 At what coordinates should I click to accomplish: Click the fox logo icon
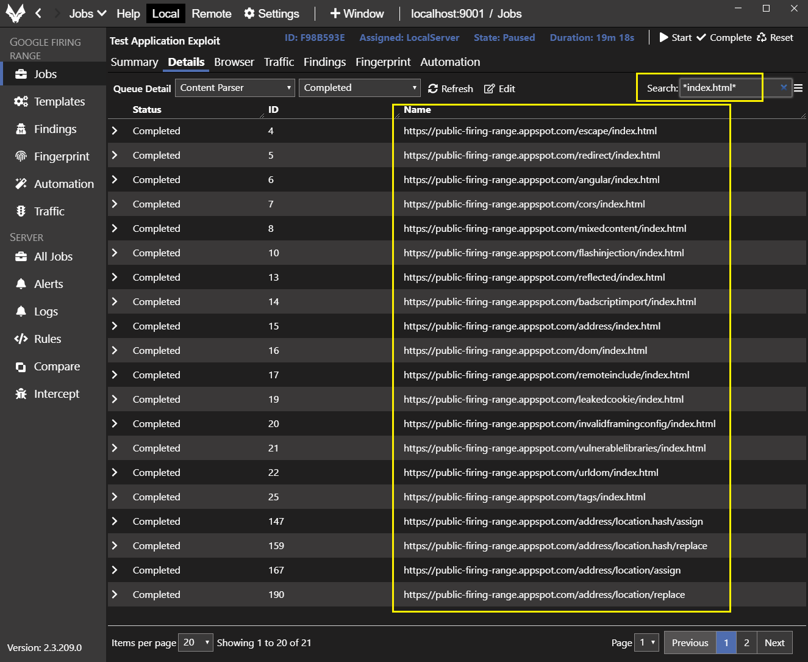[x=15, y=13]
